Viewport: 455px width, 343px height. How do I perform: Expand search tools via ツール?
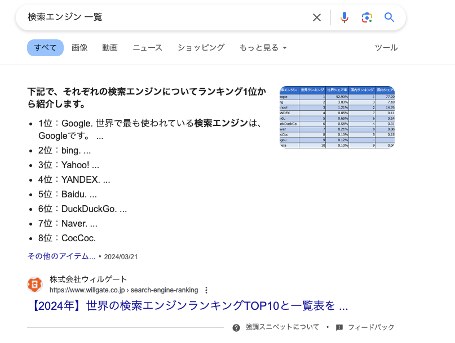tap(386, 48)
